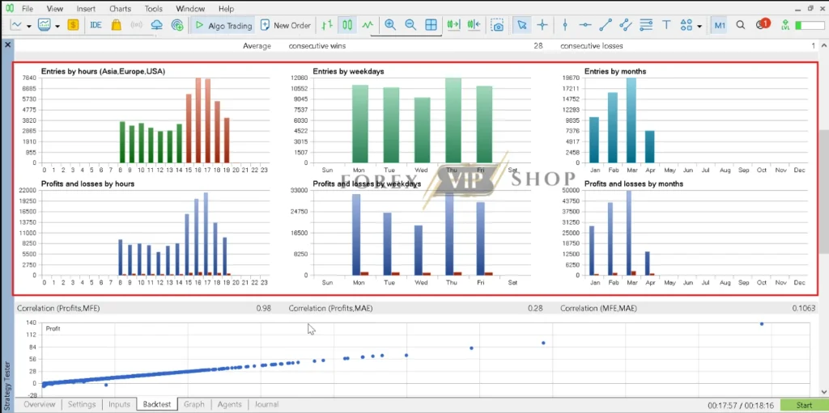Switch to the Overview tab
This screenshot has width=829, height=413.
39,404
